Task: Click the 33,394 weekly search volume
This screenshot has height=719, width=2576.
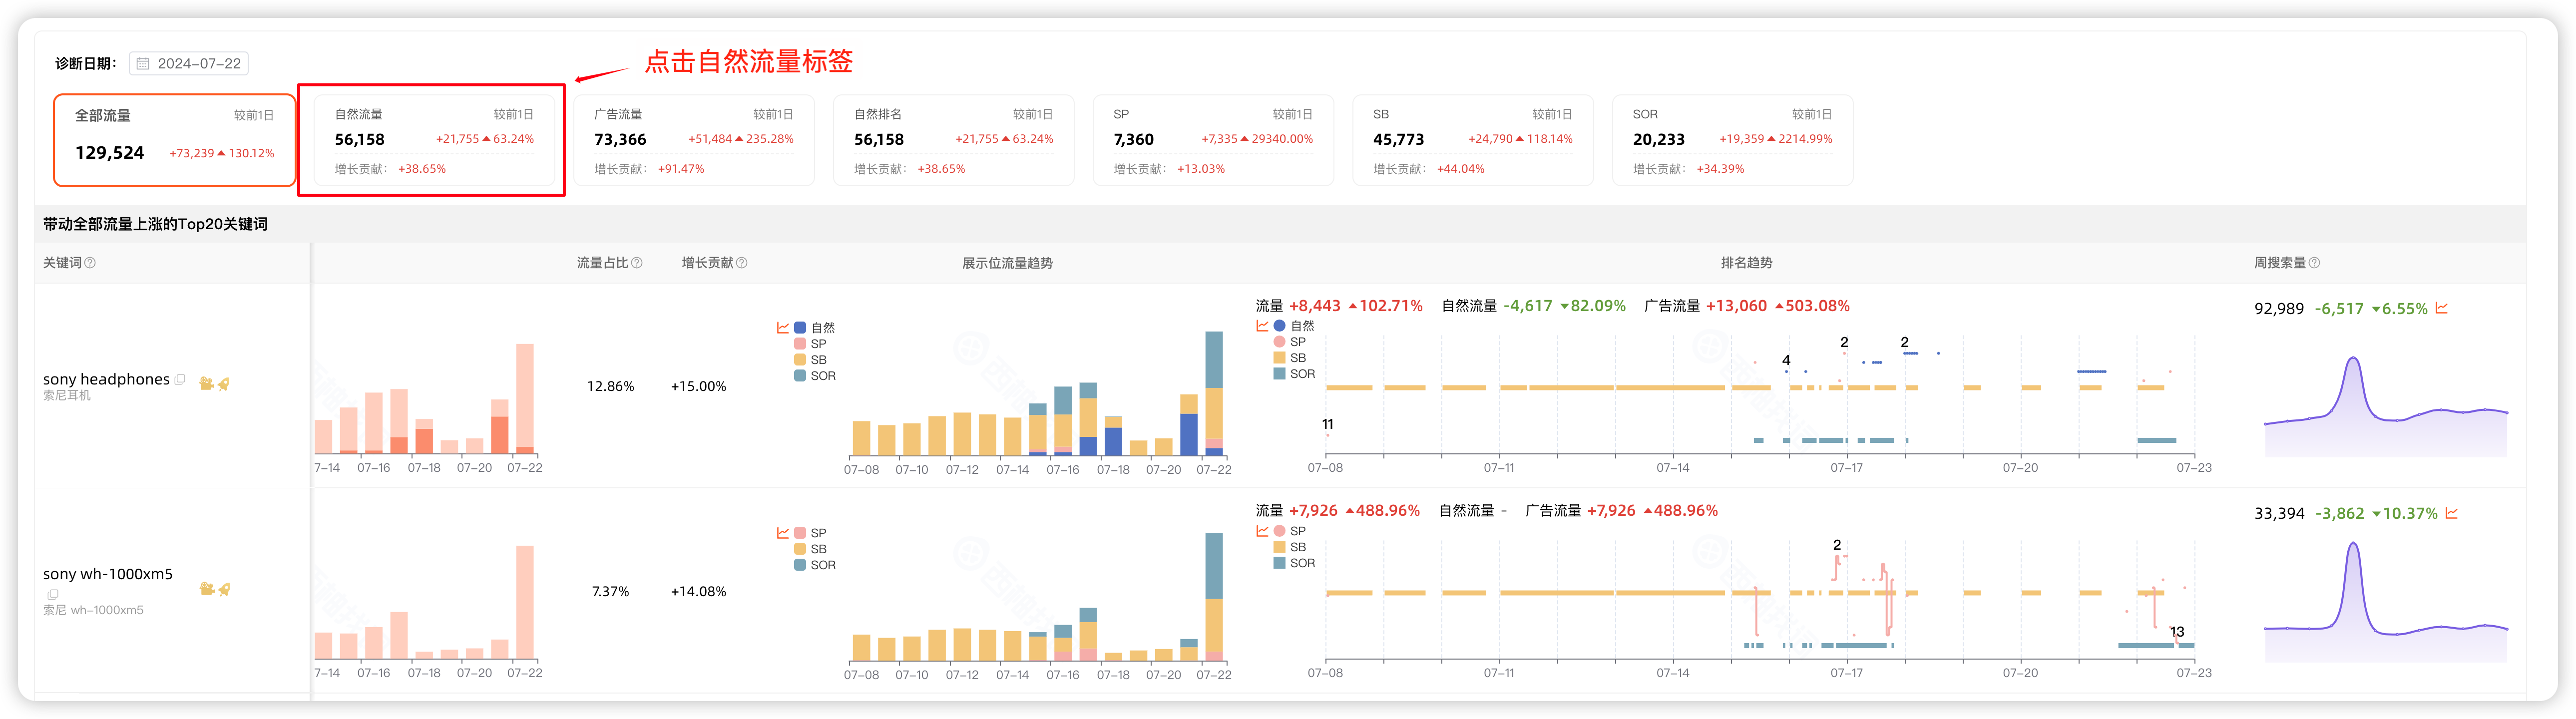Action: [2279, 514]
